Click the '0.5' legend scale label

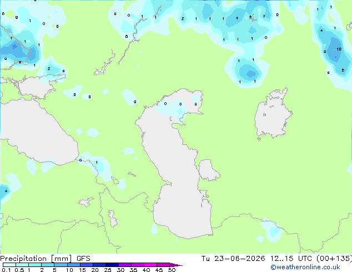point(19,270)
